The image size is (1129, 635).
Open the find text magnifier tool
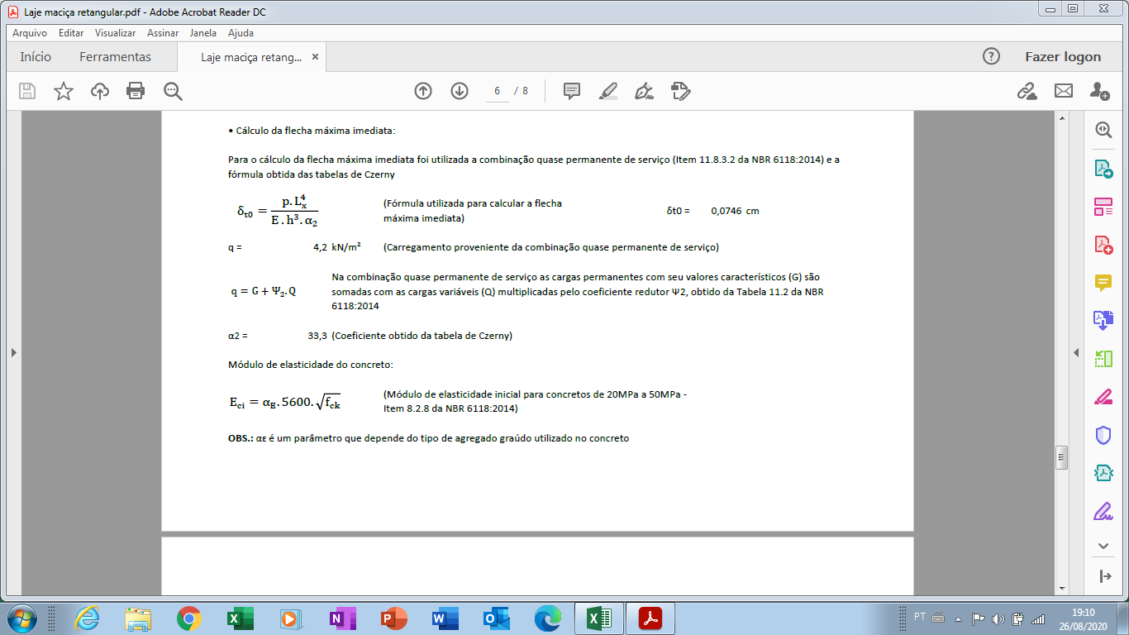(x=173, y=91)
